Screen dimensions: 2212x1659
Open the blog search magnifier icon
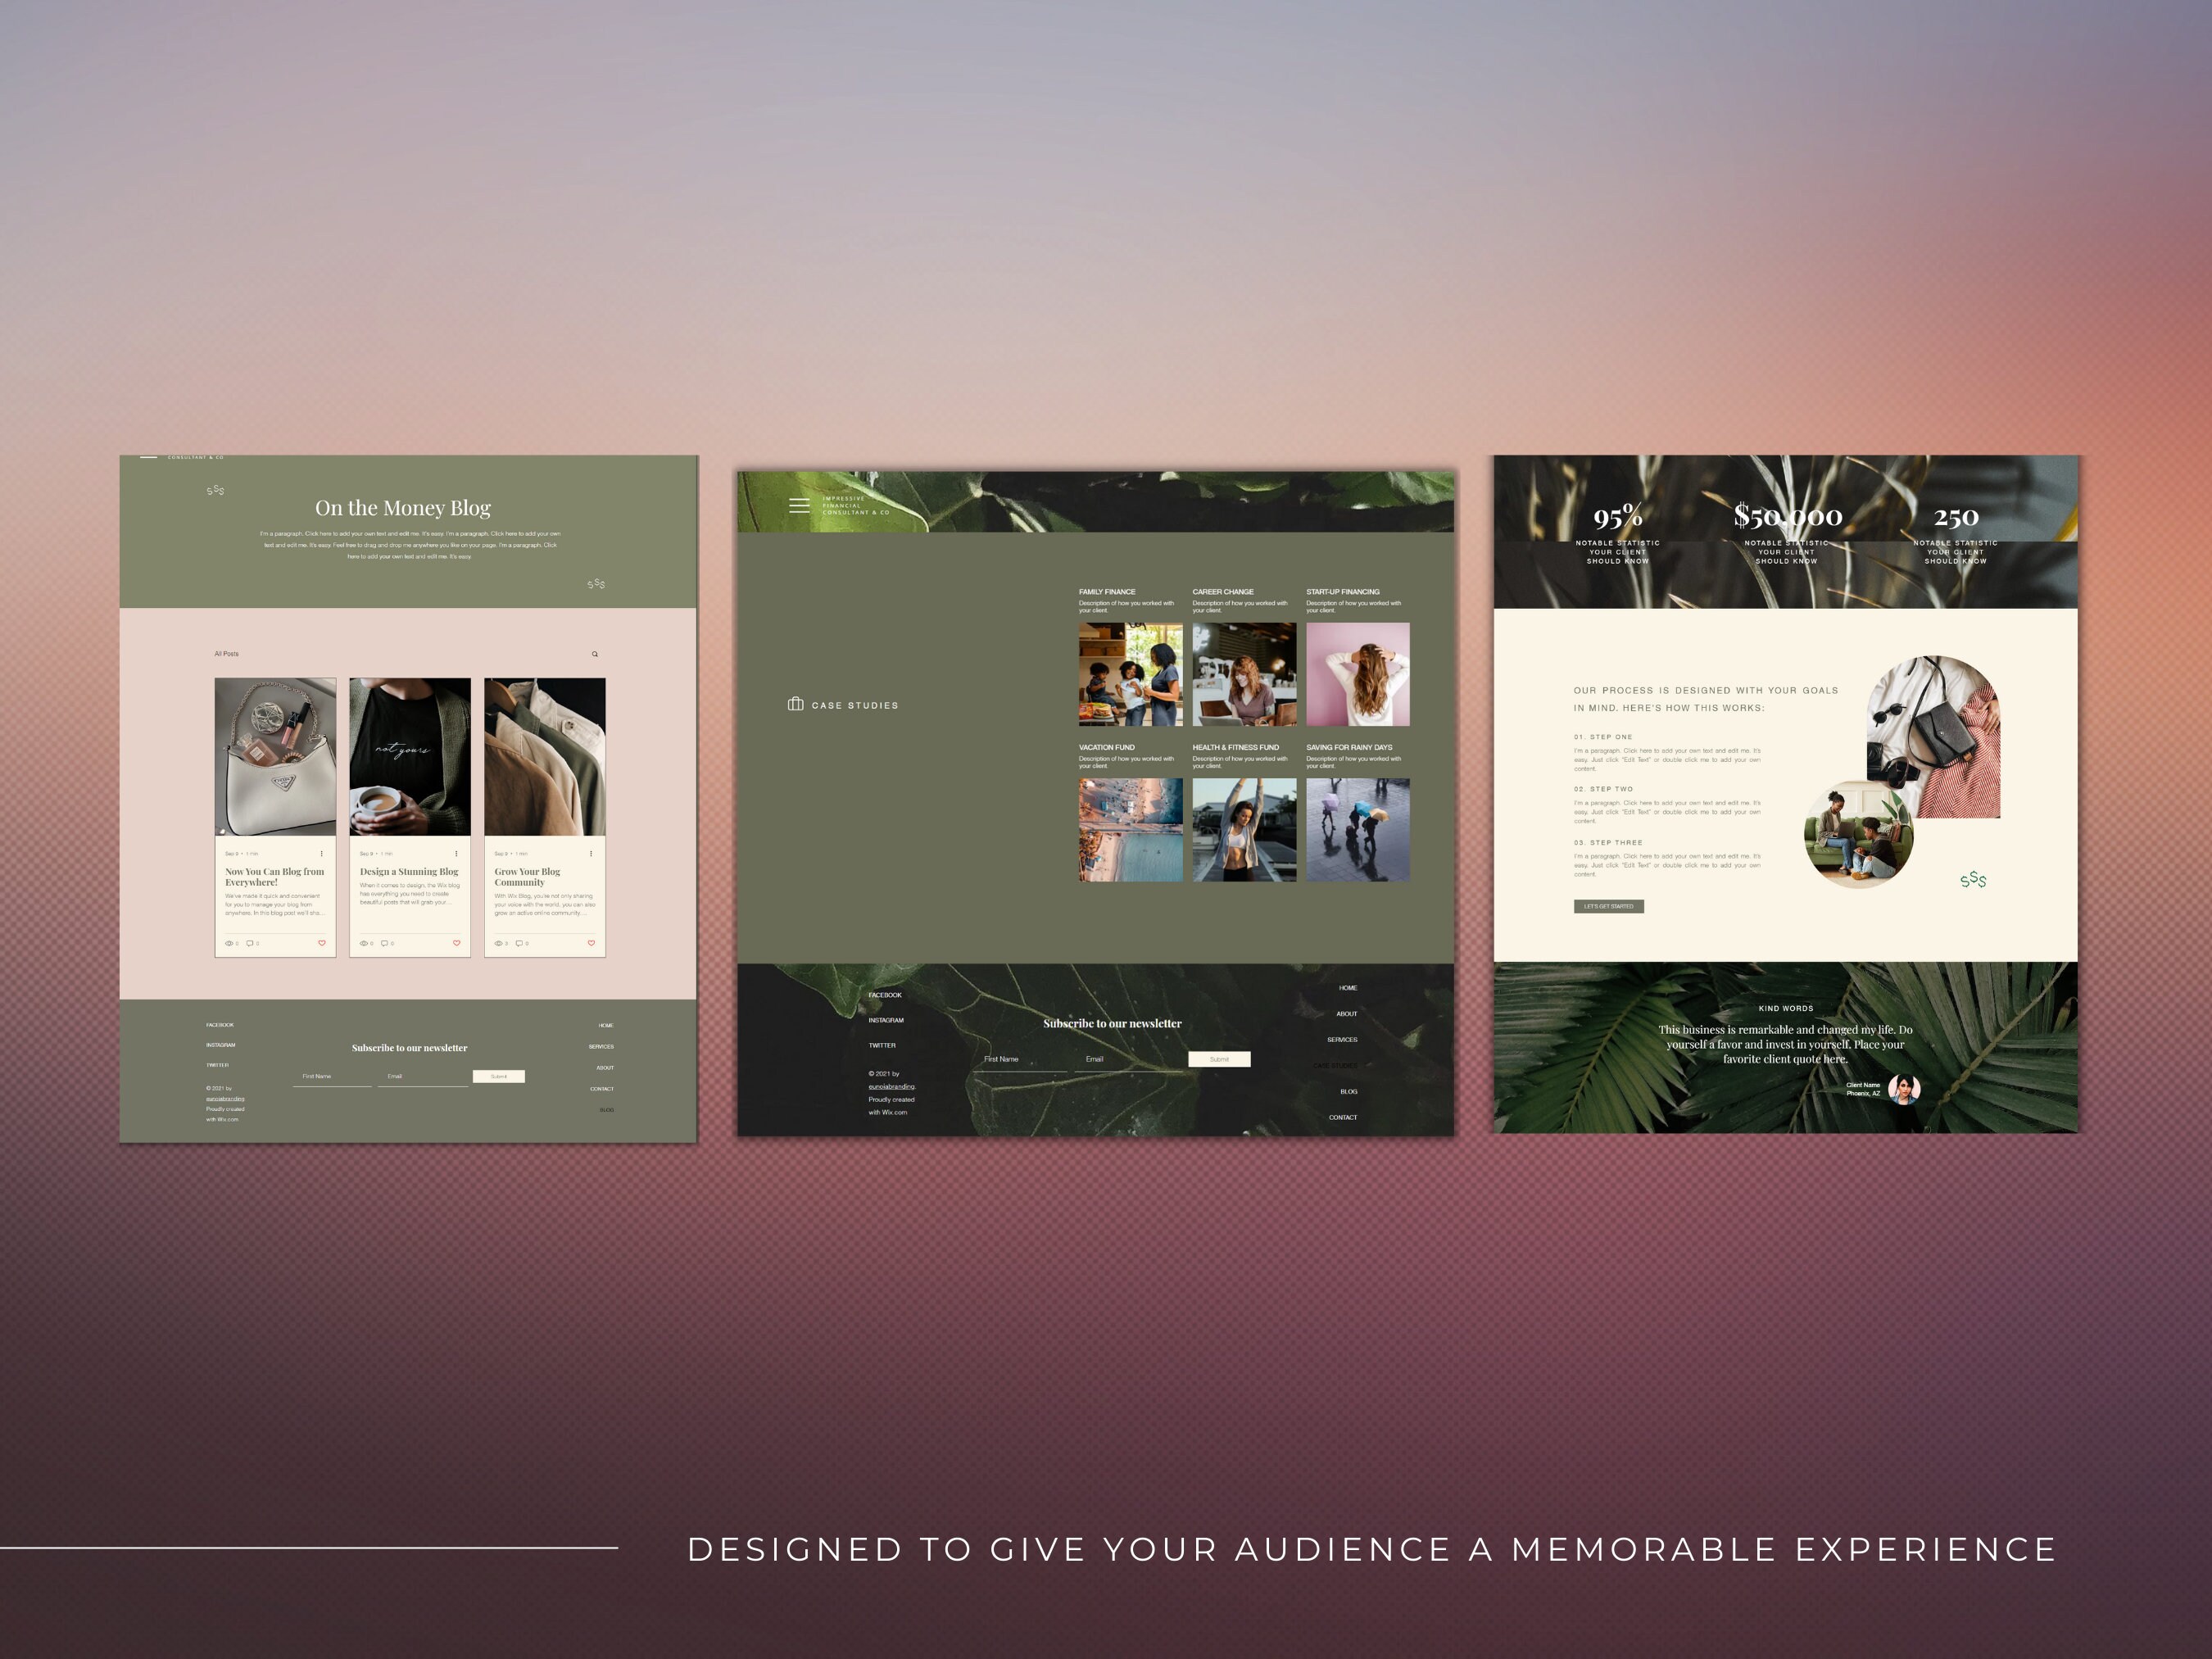click(x=595, y=653)
